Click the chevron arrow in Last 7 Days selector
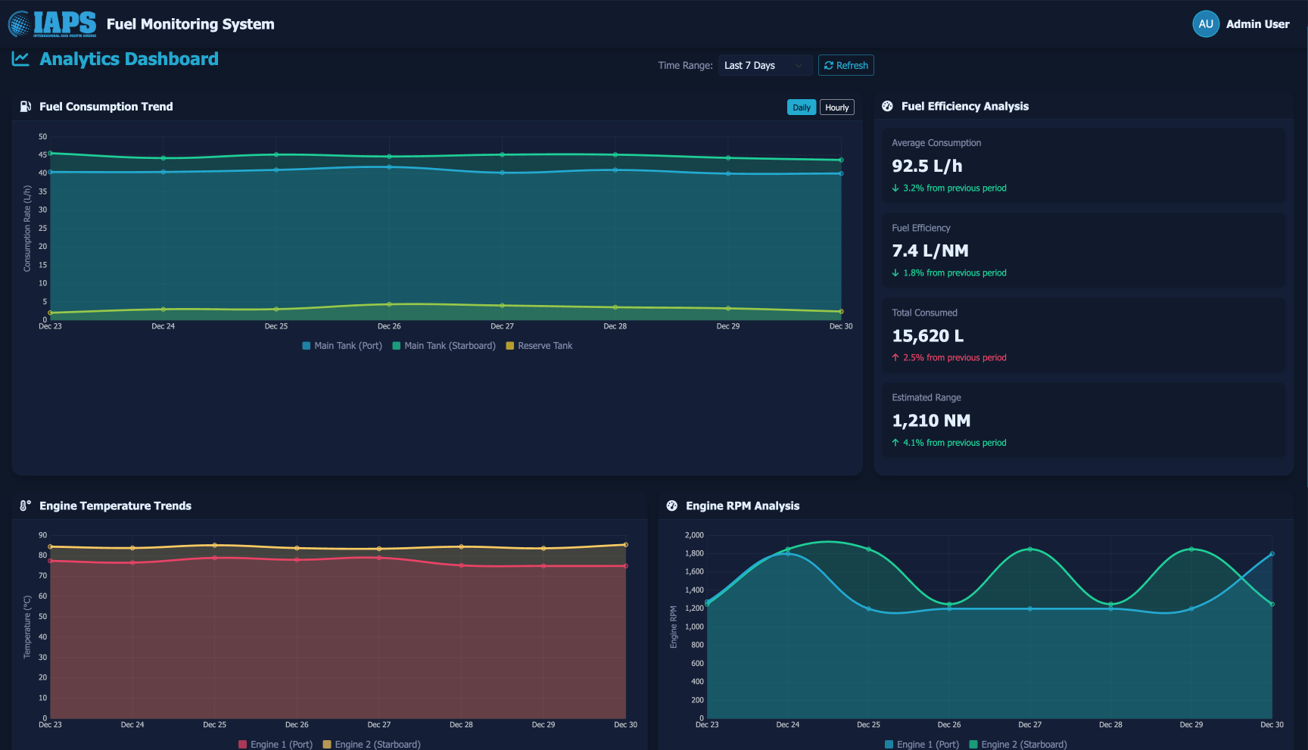Viewport: 1308px width, 750px height. pos(799,66)
